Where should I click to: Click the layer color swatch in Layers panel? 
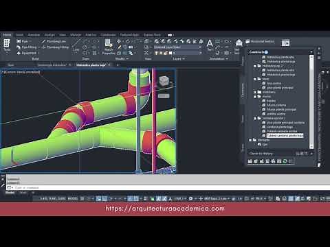click(x=170, y=53)
